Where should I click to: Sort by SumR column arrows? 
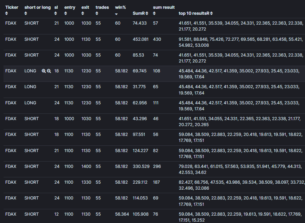(x=147, y=13)
